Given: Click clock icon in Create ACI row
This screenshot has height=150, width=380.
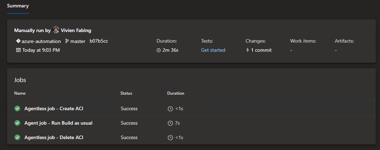Looking at the screenshot, I should coord(170,109).
